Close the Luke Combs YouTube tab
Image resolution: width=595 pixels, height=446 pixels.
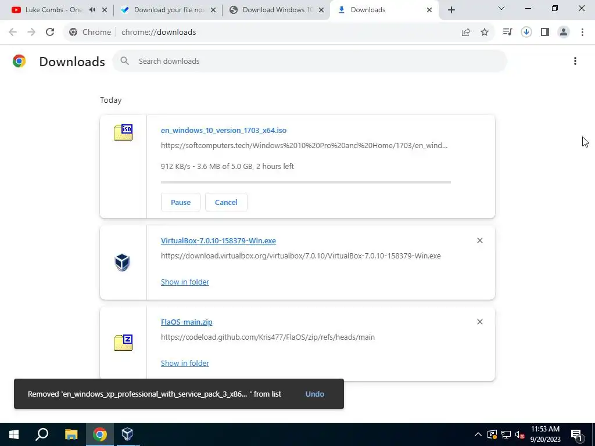click(x=105, y=10)
